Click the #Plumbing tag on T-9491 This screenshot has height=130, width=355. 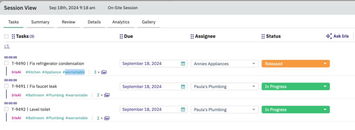(55, 95)
